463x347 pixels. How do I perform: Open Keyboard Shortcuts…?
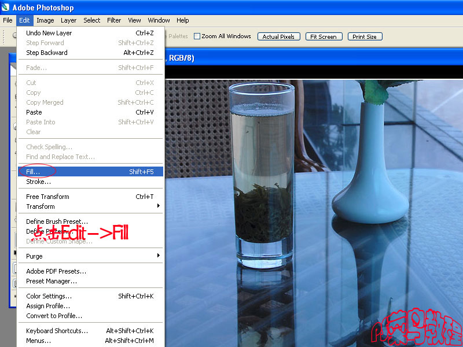coord(90,331)
